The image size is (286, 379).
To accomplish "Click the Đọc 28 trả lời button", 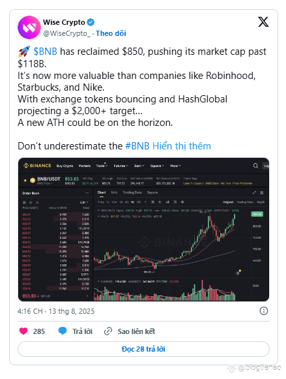I will [143, 349].
